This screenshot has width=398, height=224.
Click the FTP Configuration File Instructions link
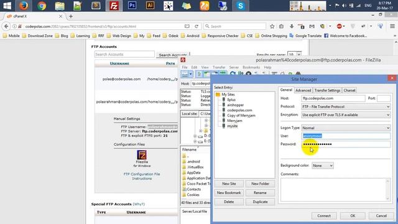pyautogui.click(x=142, y=176)
